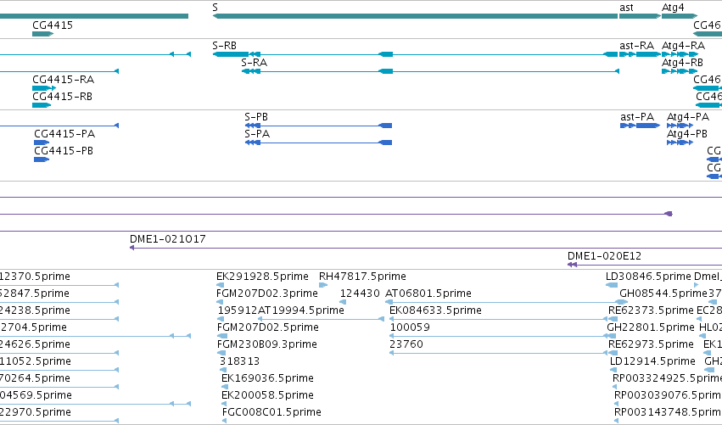
Task: Select the S-RA transcript label
Action: 255,63
